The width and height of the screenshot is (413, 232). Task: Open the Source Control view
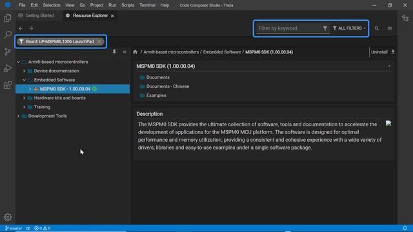(8, 52)
